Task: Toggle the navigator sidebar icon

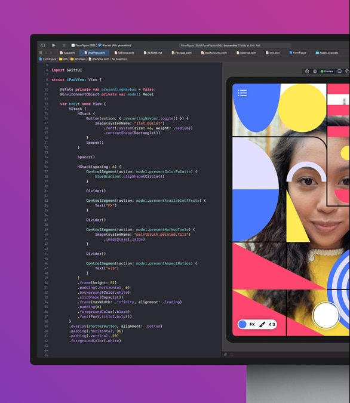Action: tap(42, 45)
